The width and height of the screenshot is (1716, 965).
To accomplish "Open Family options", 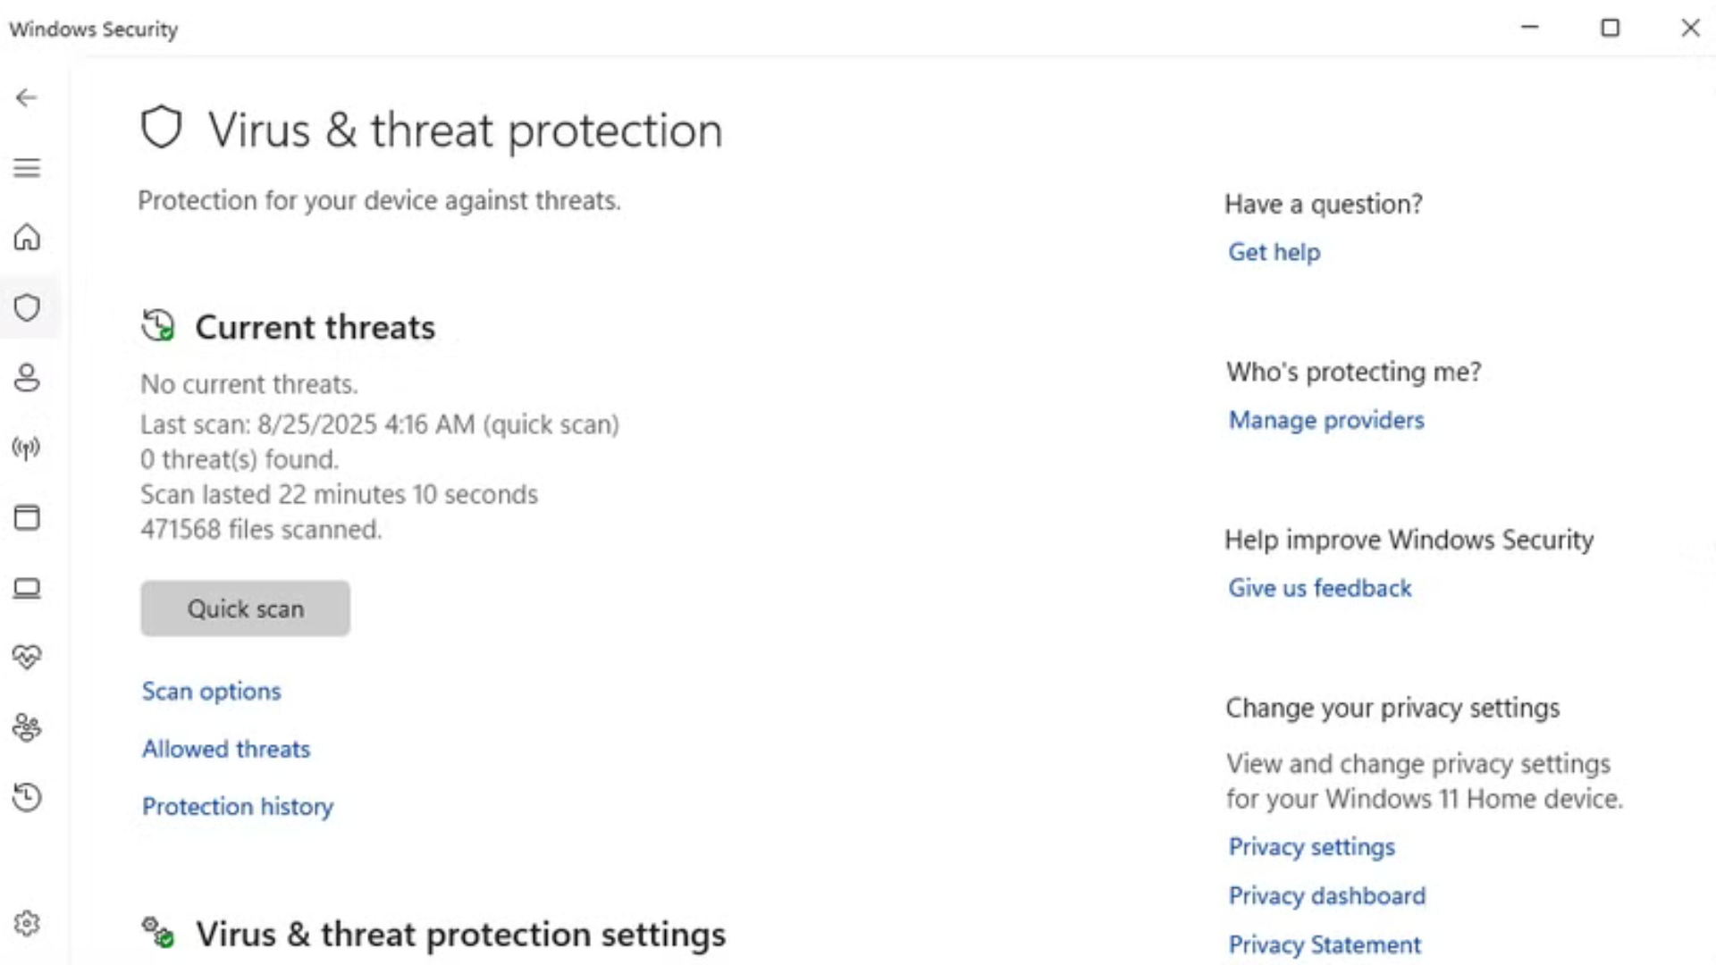I will click(x=28, y=727).
